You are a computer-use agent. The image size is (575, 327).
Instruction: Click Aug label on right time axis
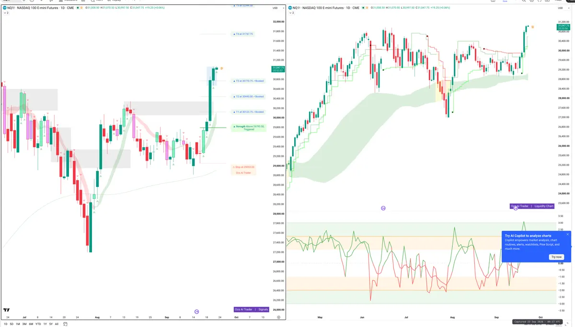click(x=452, y=317)
